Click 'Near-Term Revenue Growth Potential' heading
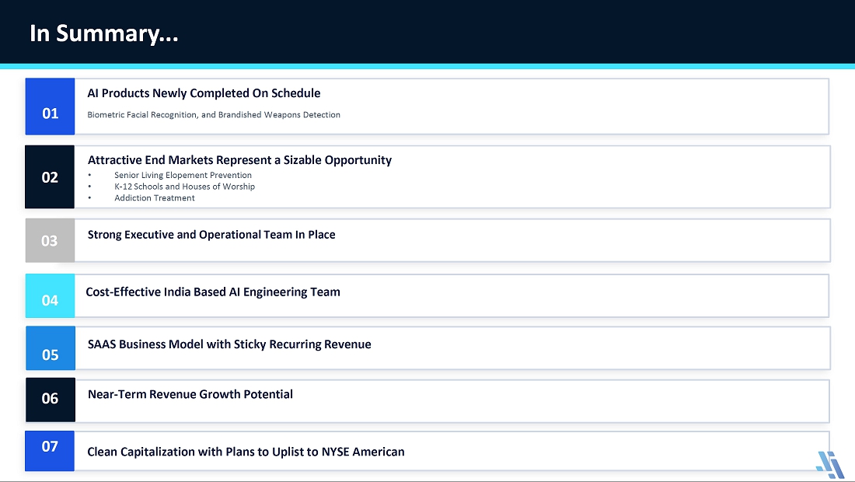The height and width of the screenshot is (482, 855). point(190,394)
